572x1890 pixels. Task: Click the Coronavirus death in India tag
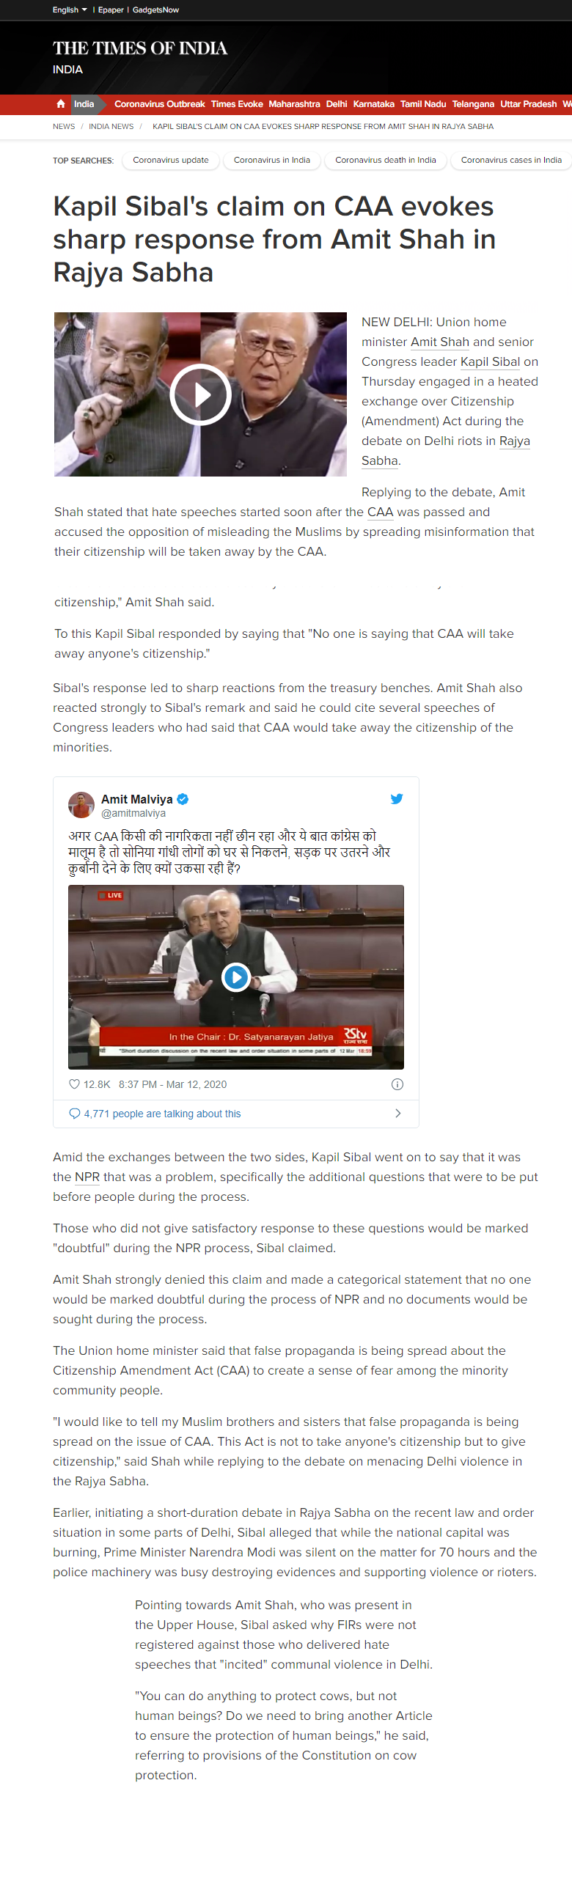[x=386, y=160]
